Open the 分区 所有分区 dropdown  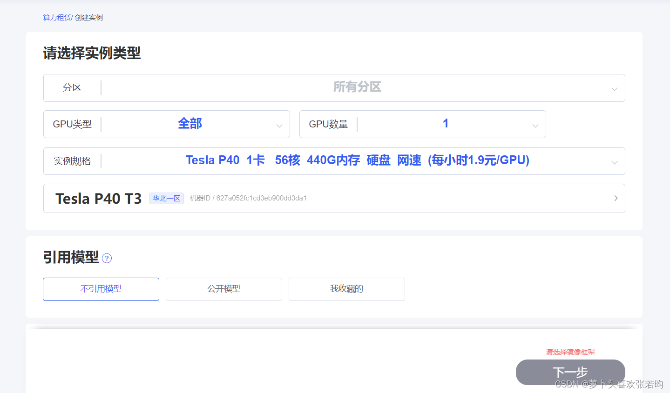pyautogui.click(x=334, y=88)
